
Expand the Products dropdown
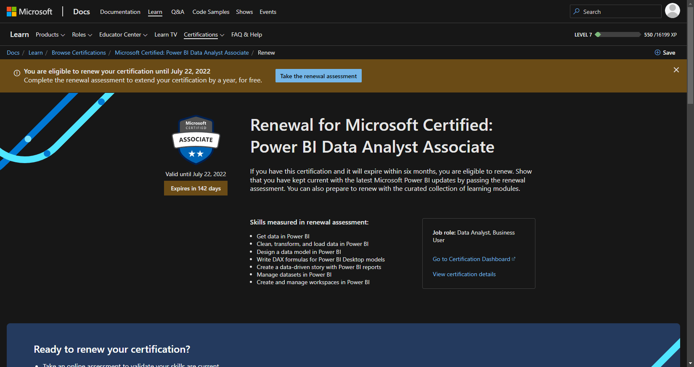coord(50,34)
